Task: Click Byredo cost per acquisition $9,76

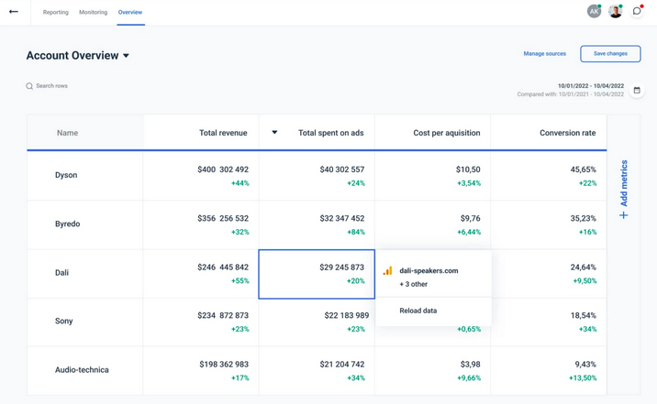Action: click(470, 218)
